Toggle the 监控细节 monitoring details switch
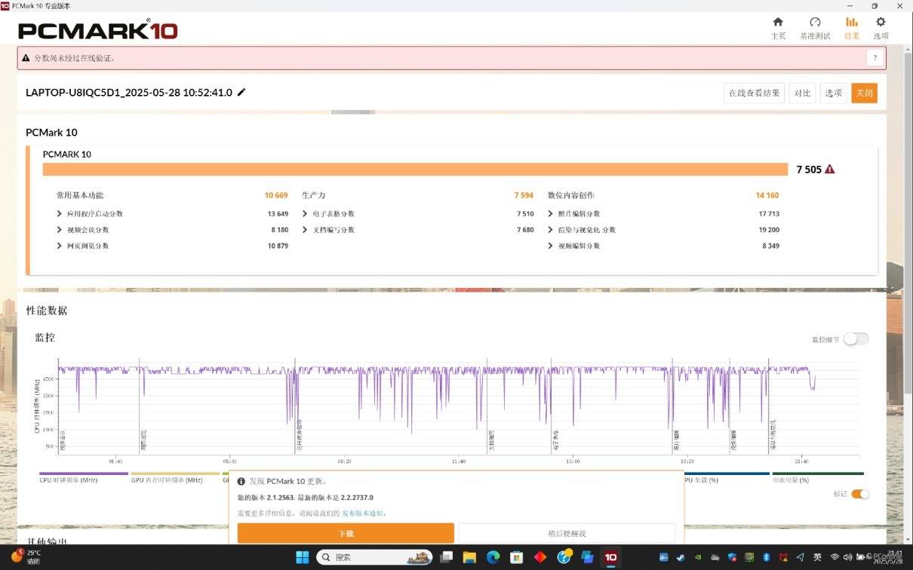 [856, 339]
